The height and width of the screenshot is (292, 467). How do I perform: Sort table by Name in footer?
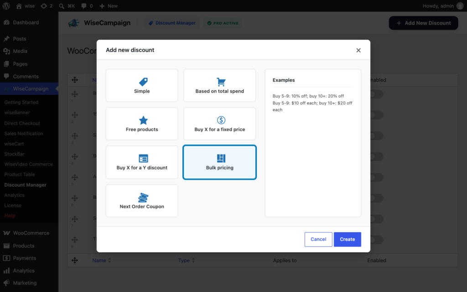point(102,261)
